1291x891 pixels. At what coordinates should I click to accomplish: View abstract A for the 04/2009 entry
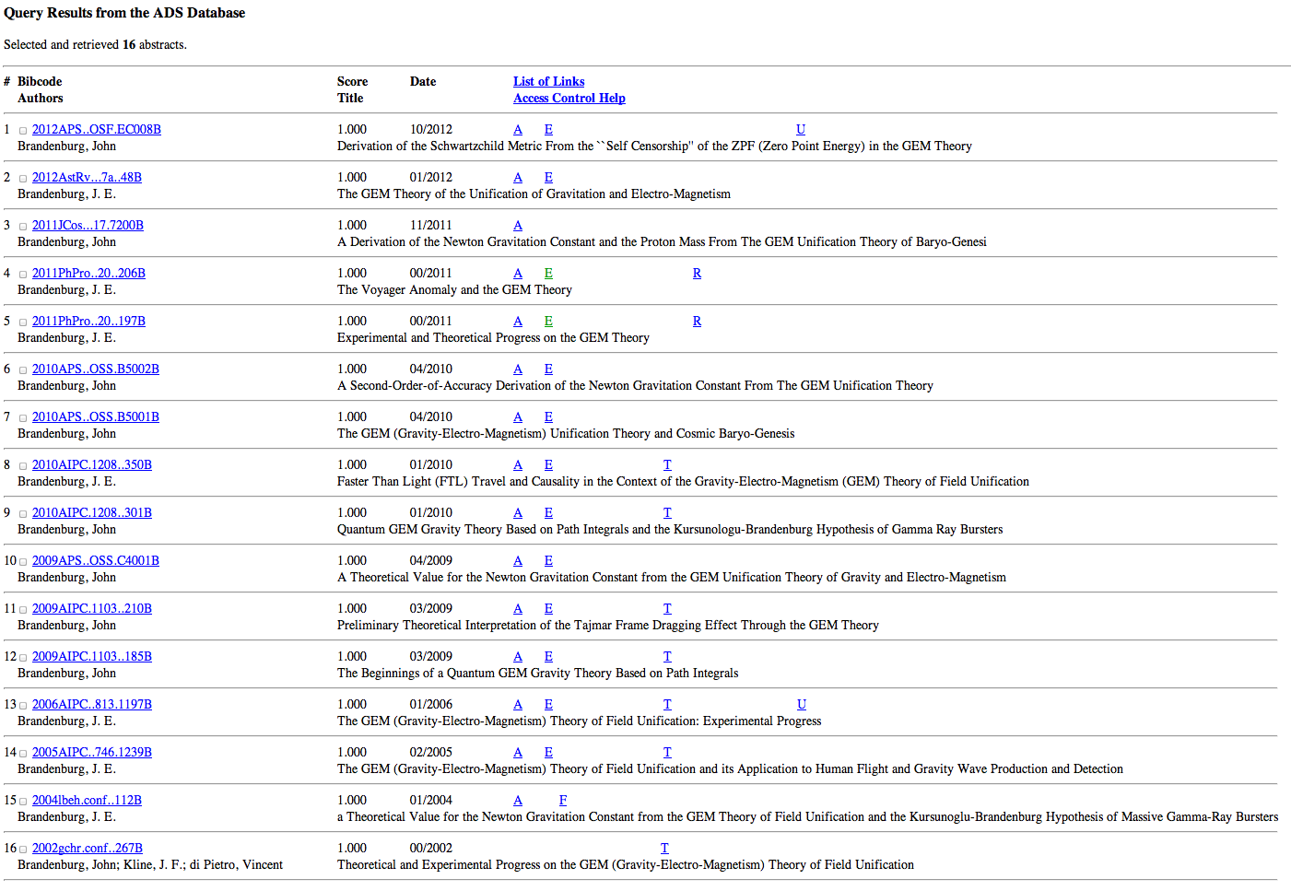(518, 560)
